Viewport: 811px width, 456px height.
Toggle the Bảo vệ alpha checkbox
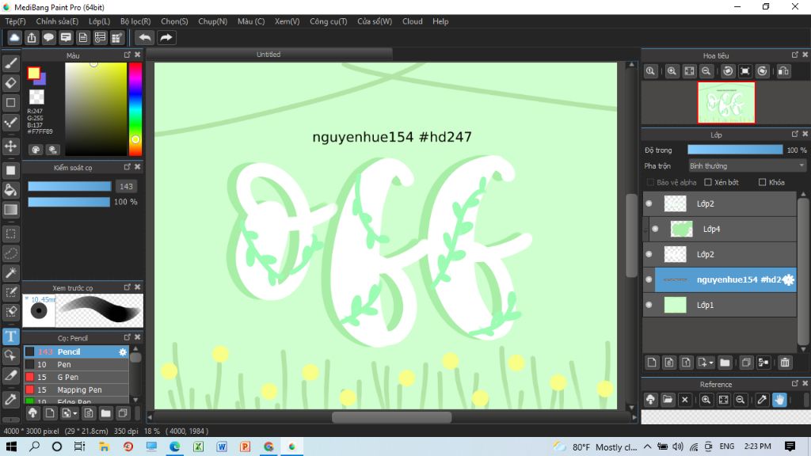tap(650, 183)
